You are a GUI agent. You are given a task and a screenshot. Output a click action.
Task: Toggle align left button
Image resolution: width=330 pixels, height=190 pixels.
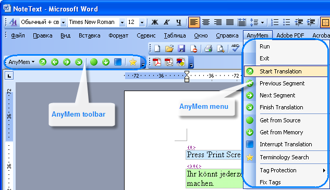pos(194,22)
